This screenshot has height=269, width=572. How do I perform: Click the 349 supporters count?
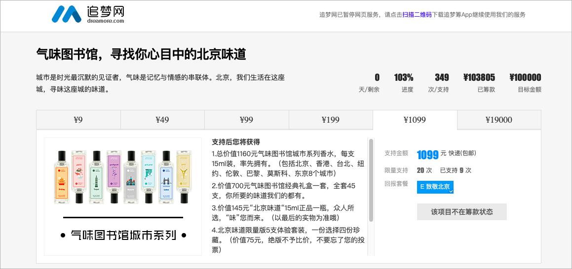442,77
